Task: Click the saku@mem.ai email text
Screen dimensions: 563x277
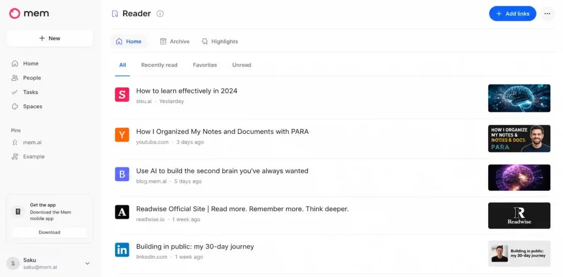Action: (40, 267)
